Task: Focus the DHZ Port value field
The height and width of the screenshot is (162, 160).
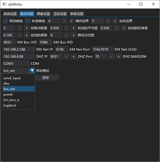Action: point(56,56)
